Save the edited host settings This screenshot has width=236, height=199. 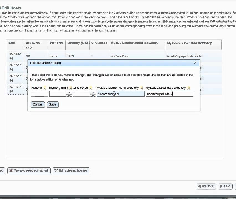click(x=53, y=104)
